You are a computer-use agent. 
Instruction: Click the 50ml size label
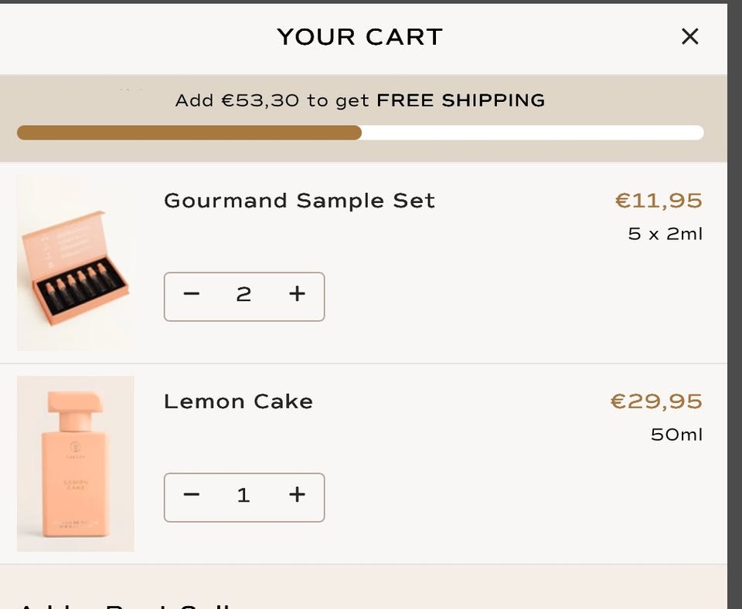[676, 435]
